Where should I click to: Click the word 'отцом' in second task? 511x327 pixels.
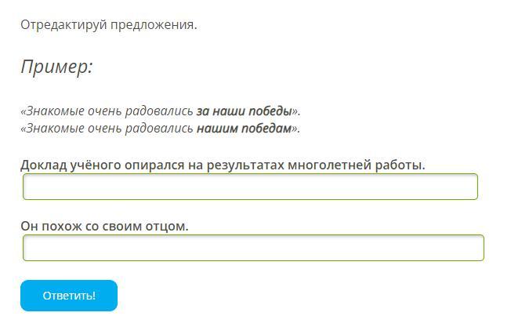click(x=169, y=226)
